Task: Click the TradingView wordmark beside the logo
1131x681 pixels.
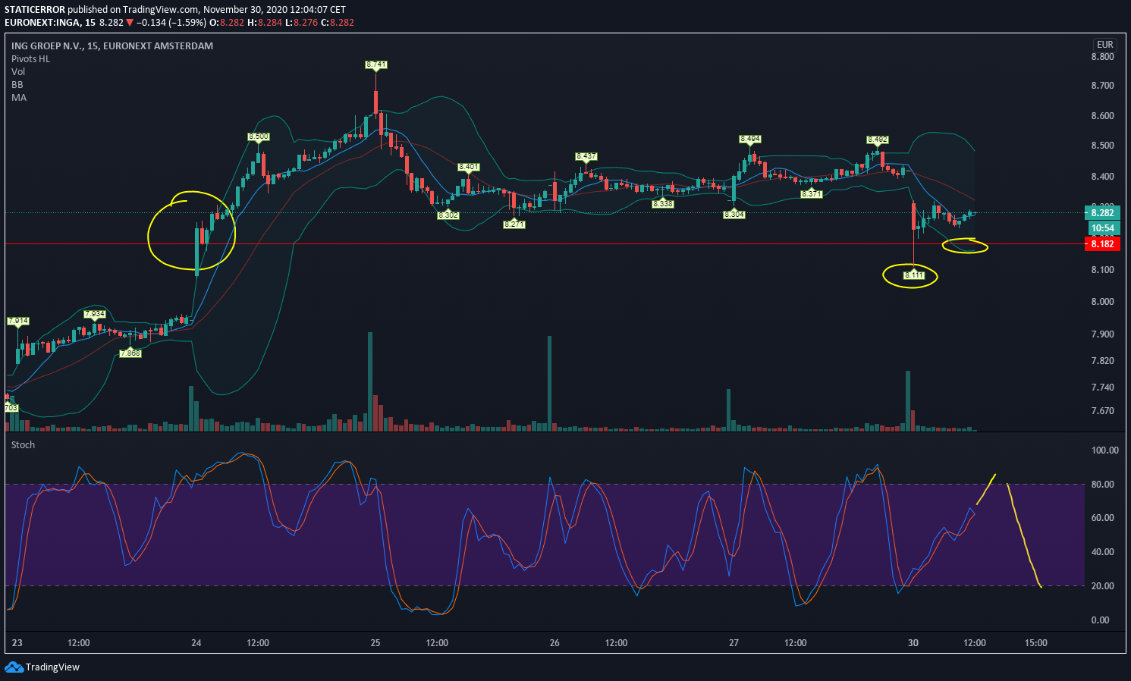Action: 52,667
